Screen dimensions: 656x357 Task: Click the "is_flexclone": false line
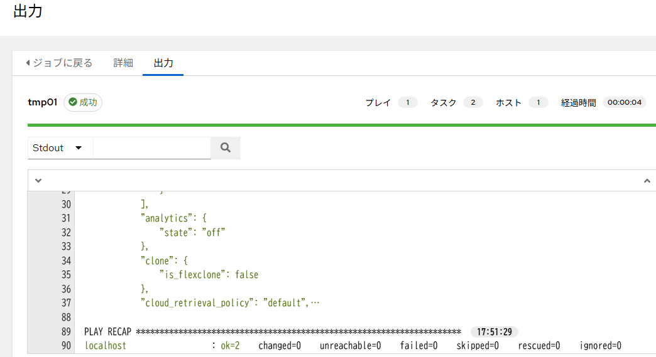click(209, 275)
